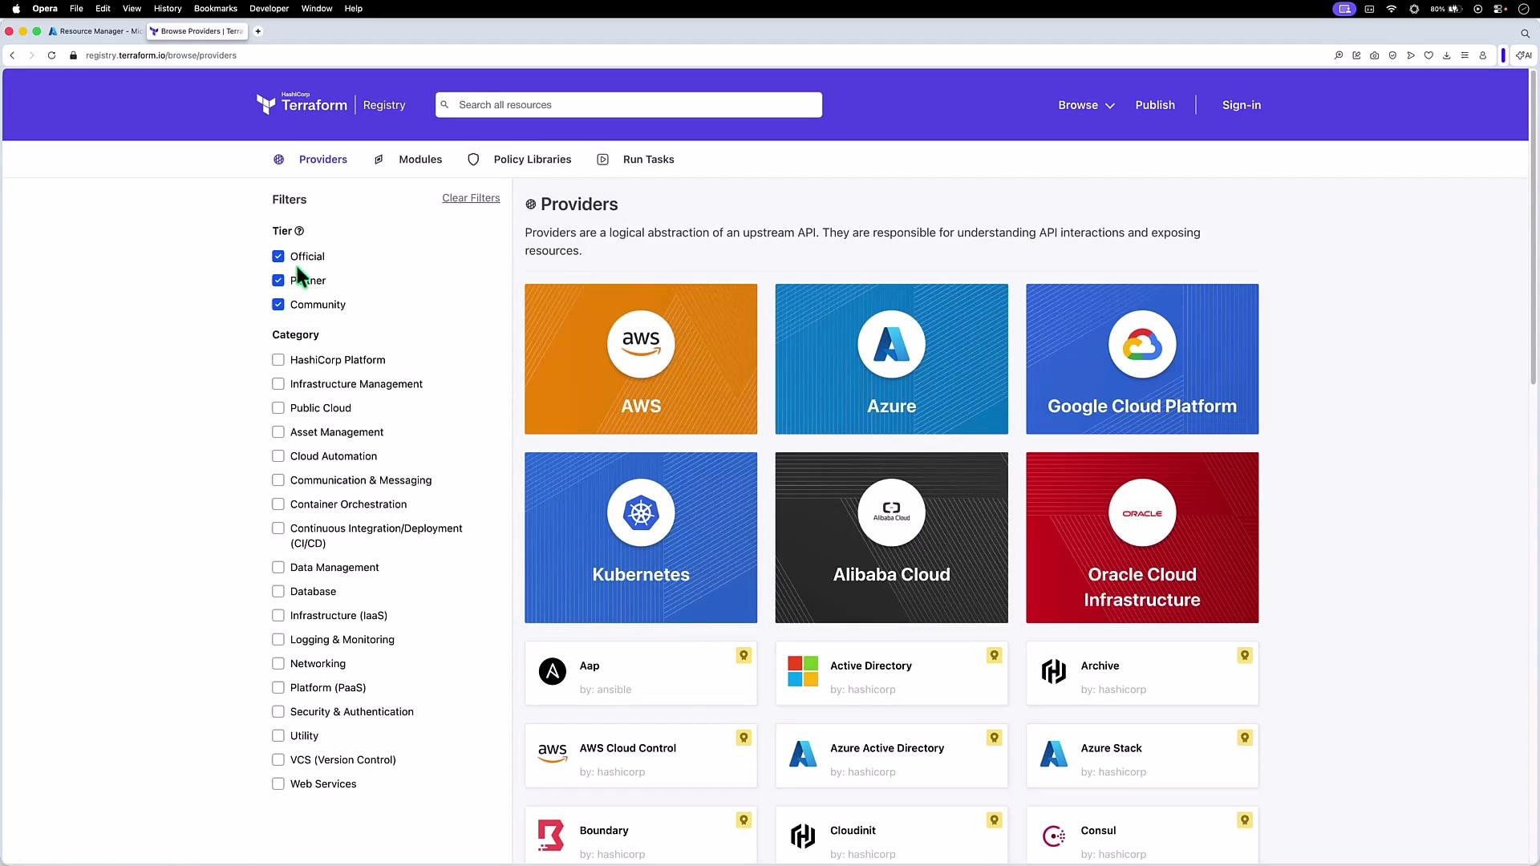Screen dimensions: 1540x866
Task: Click the bookmark heart icon in address bar
Action: tap(1429, 55)
